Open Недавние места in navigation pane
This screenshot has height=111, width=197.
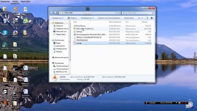tap(61, 29)
